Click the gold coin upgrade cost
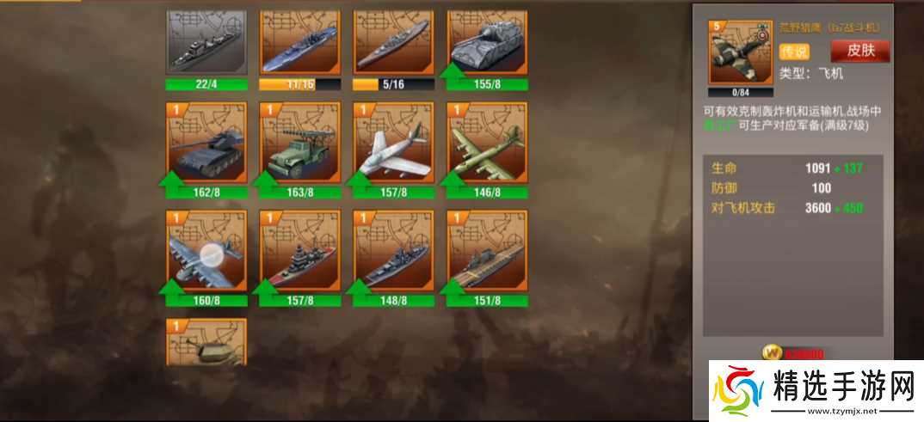 pos(792,354)
